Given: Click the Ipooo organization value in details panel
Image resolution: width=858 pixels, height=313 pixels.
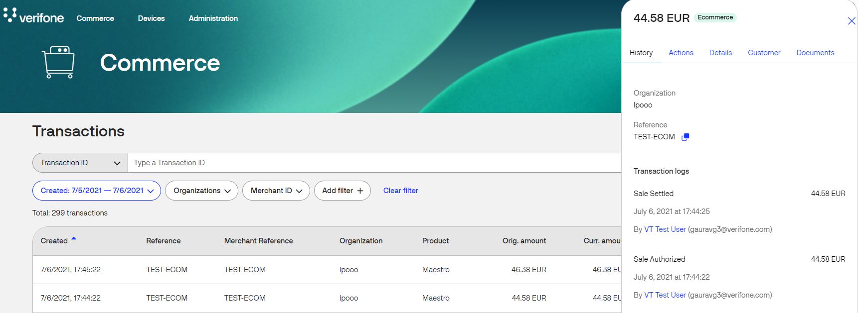Looking at the screenshot, I should (x=643, y=105).
